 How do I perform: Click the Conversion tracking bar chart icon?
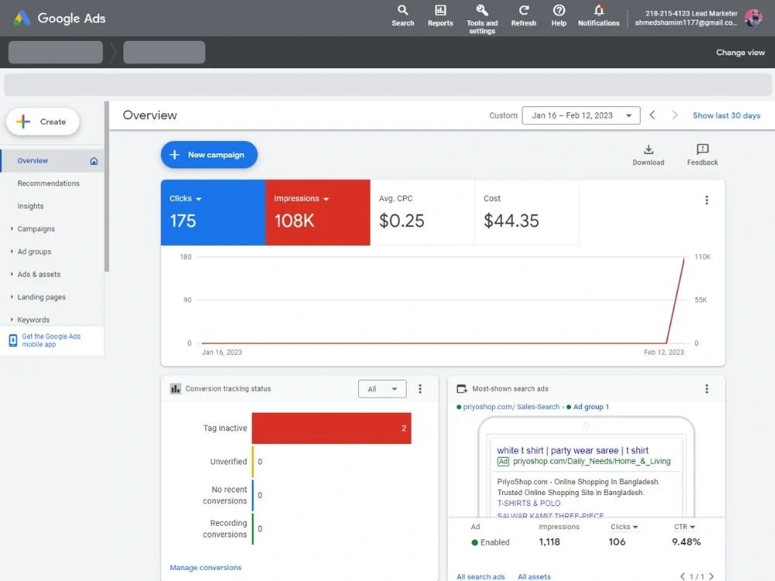175,389
